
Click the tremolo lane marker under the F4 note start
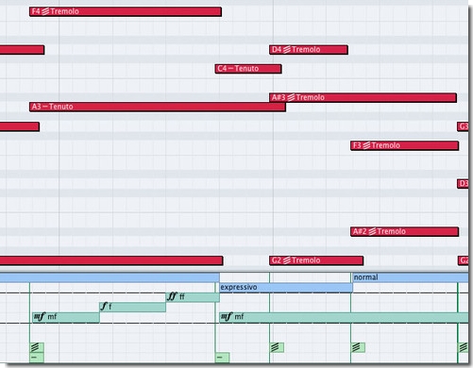point(37,347)
